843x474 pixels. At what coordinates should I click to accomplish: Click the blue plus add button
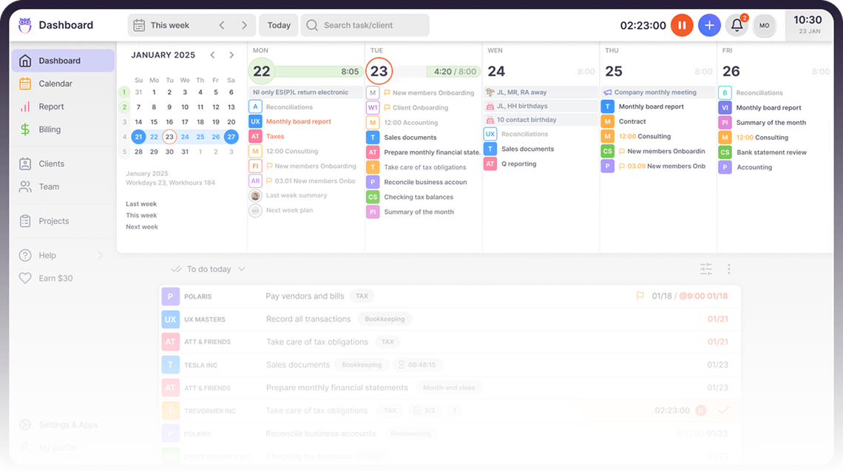coord(709,25)
